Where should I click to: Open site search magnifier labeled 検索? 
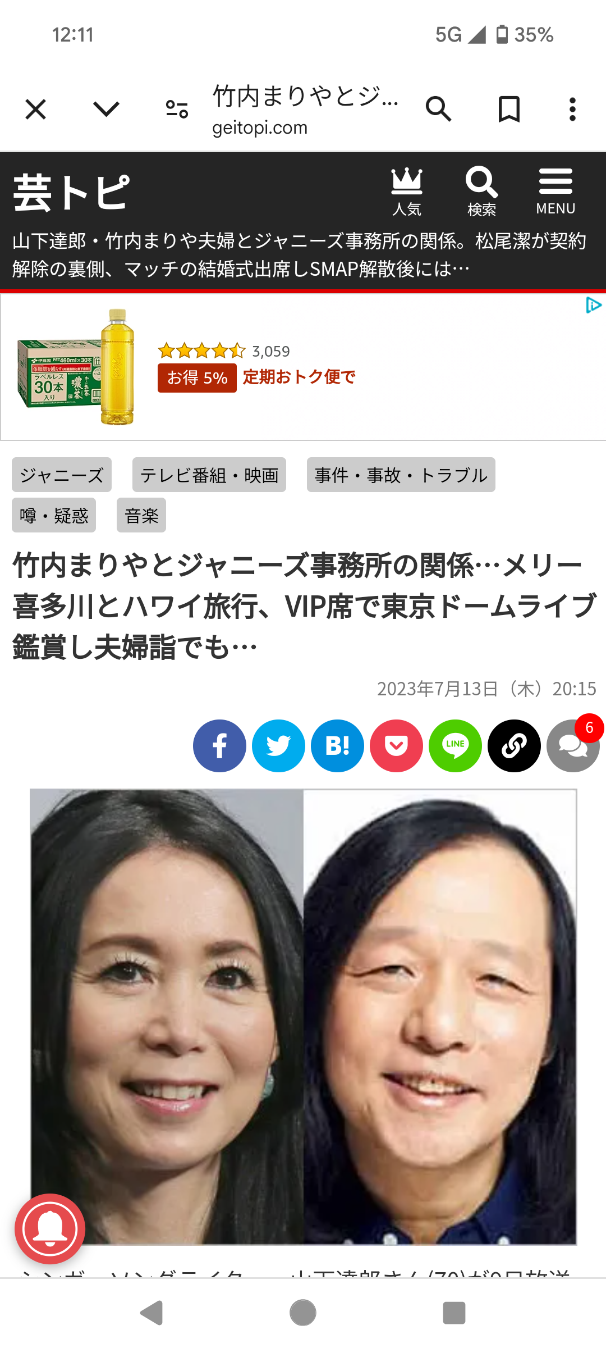coord(481,192)
